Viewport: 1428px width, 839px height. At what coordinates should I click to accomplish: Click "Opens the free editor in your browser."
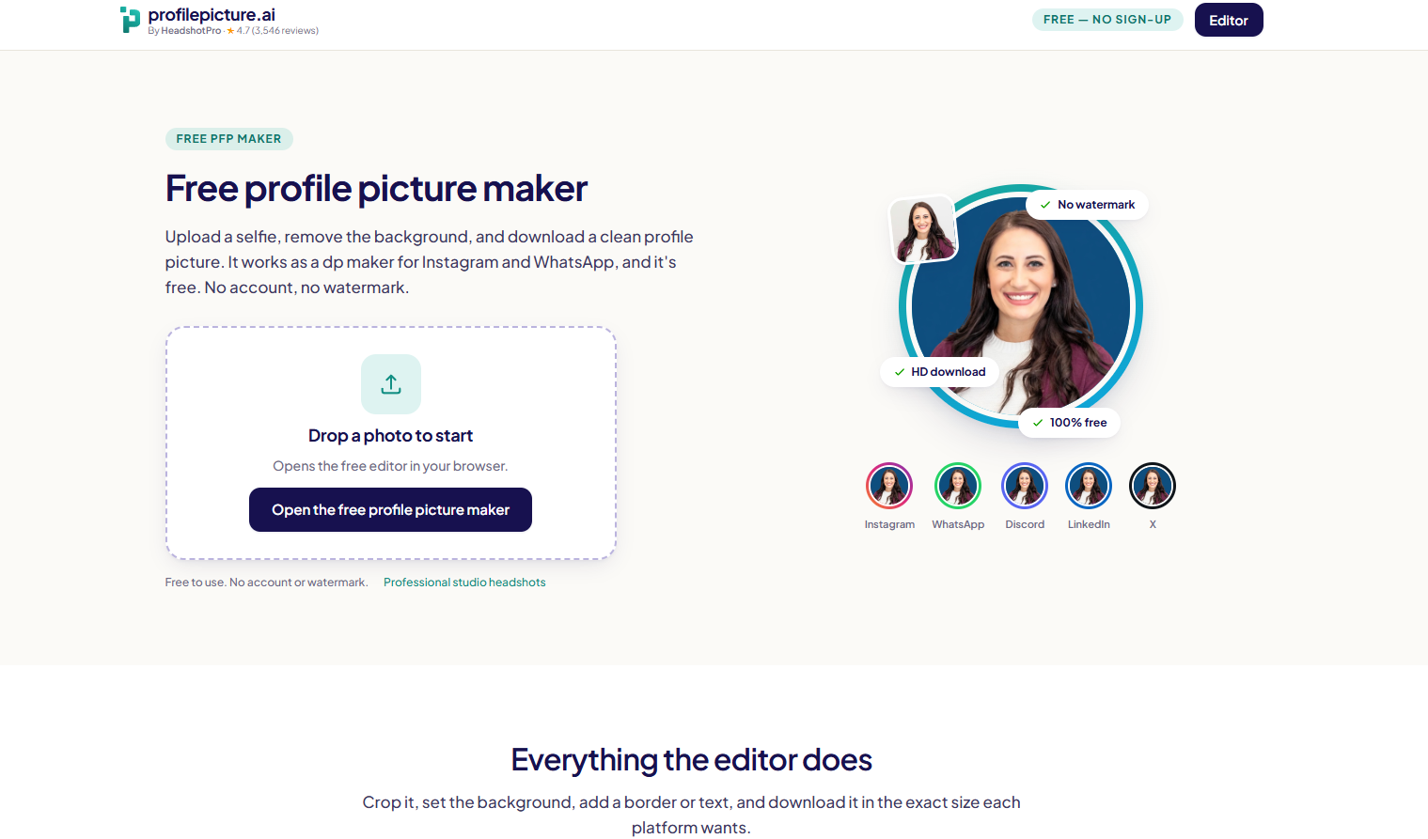(x=390, y=466)
